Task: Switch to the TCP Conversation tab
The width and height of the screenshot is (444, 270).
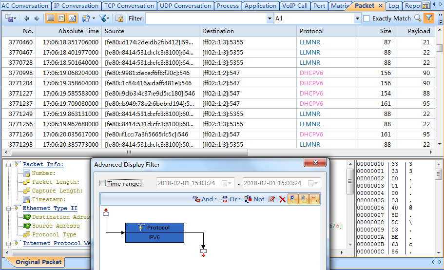Action: click(x=129, y=6)
